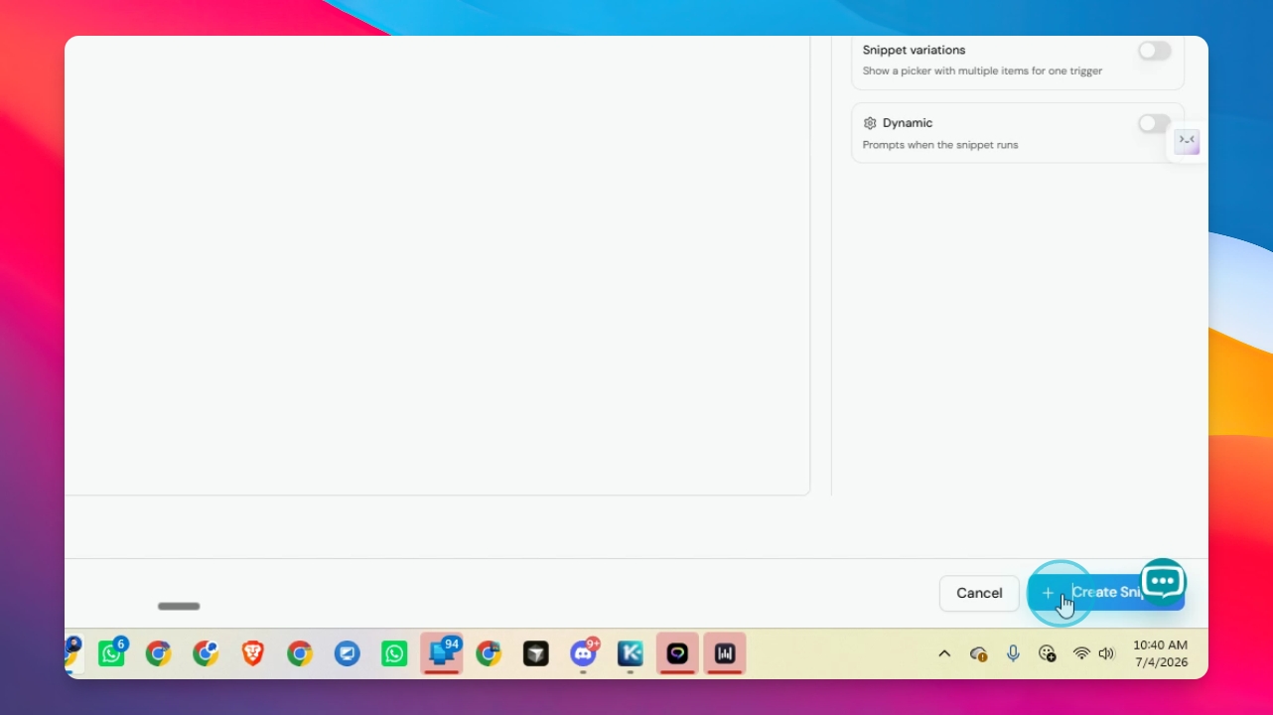Image resolution: width=1273 pixels, height=715 pixels.
Task: Open the Brave browser from the taskbar
Action: click(x=253, y=653)
